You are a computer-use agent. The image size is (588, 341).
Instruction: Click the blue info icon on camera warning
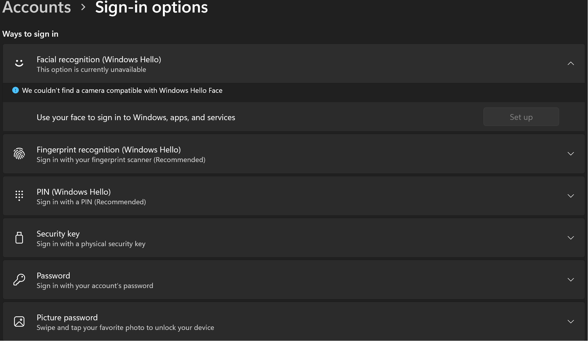click(x=15, y=90)
